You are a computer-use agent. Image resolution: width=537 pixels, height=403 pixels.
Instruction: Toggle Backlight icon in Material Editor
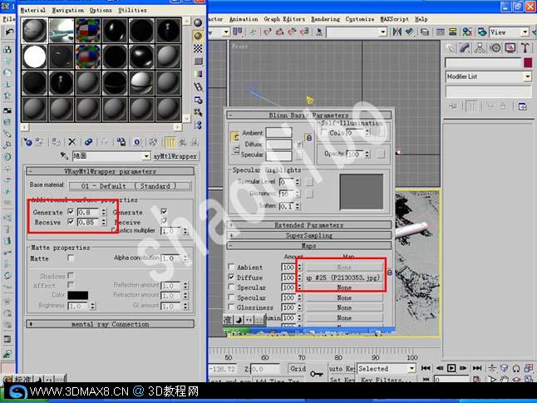(x=198, y=36)
